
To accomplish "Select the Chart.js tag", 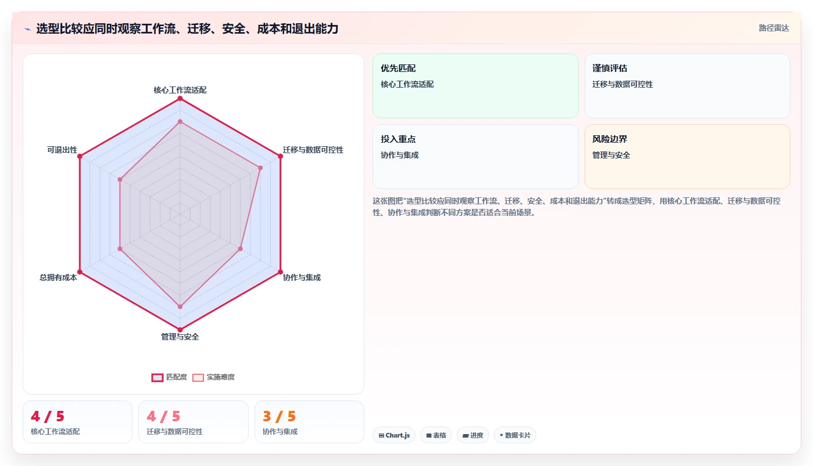I will (394, 435).
